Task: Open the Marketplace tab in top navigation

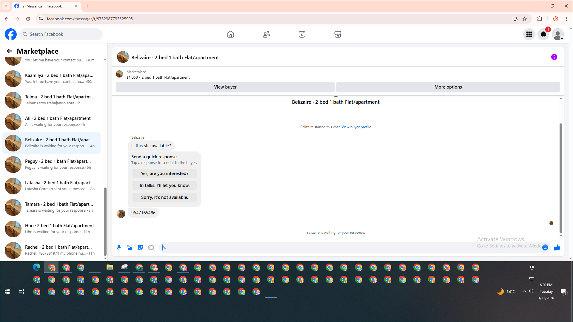Action: pos(338,34)
